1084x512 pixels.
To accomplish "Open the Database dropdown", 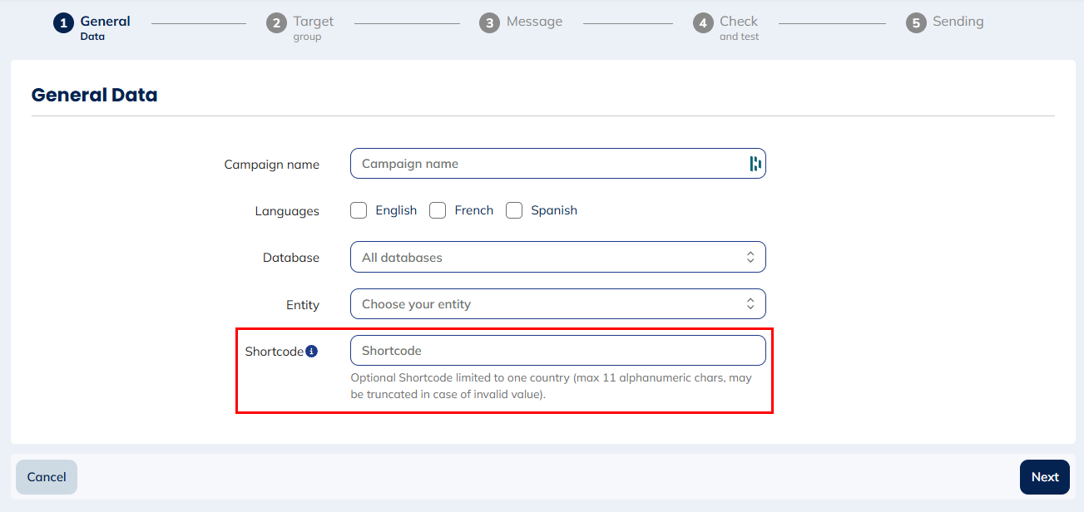I will pos(557,258).
